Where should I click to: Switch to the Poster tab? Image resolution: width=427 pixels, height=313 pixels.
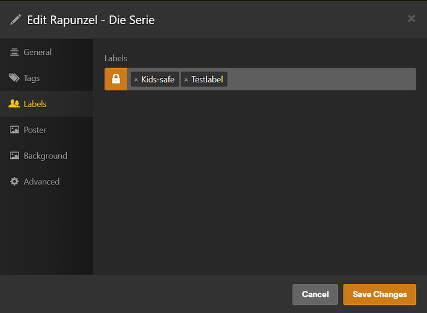46,130
